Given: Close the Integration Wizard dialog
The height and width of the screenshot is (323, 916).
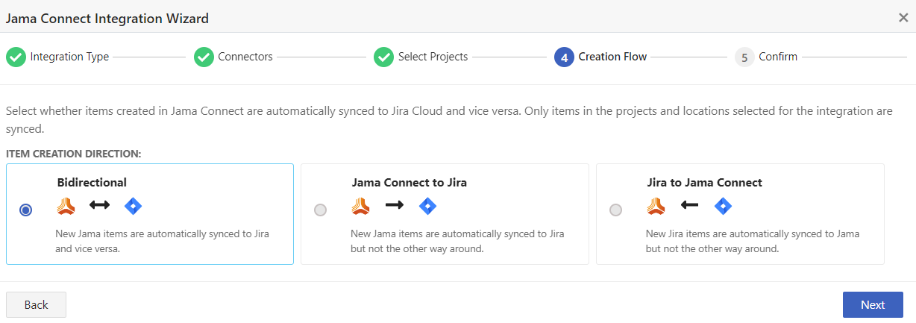Looking at the screenshot, I should 903,18.
